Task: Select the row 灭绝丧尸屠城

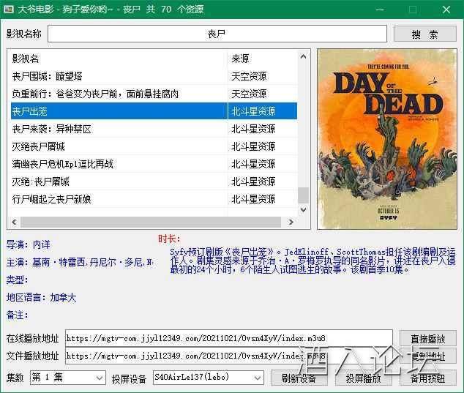Action: (154, 146)
